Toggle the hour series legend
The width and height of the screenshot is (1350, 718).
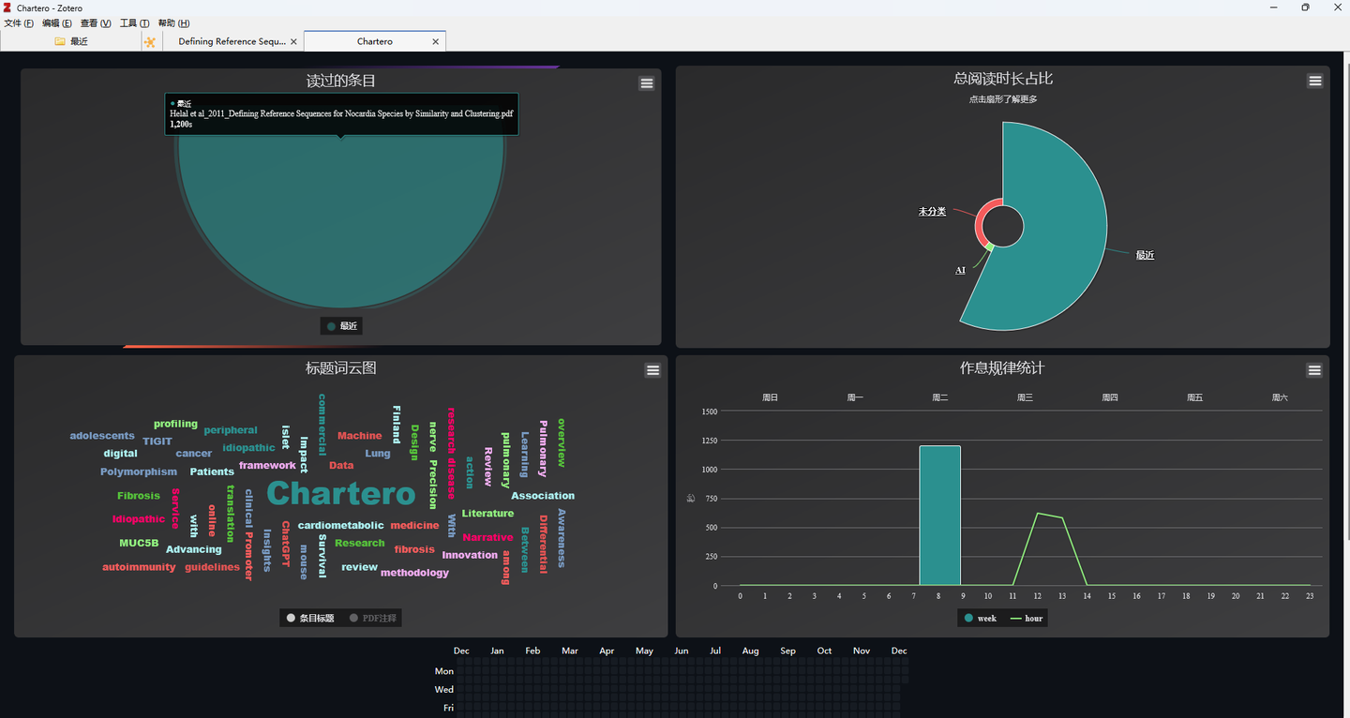1027,618
